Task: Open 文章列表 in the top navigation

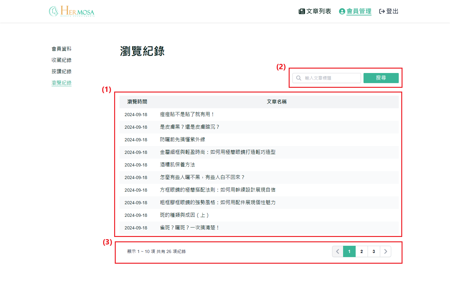Action: click(x=319, y=11)
